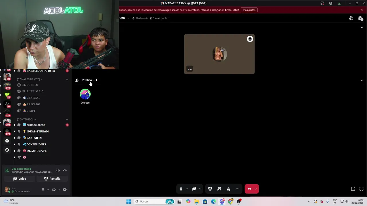Open server icon with 288 badge

(7, 122)
